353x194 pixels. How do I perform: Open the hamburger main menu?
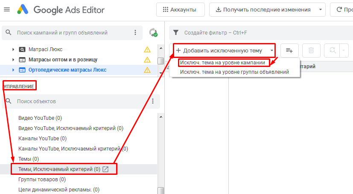coord(6,9)
